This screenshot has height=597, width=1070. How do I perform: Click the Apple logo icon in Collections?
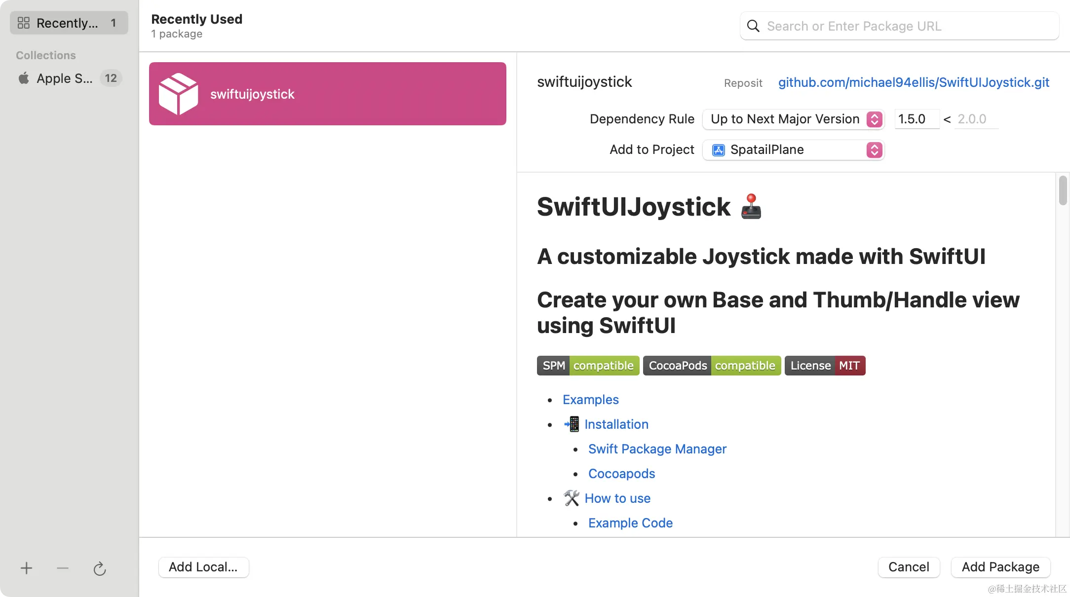coord(24,78)
